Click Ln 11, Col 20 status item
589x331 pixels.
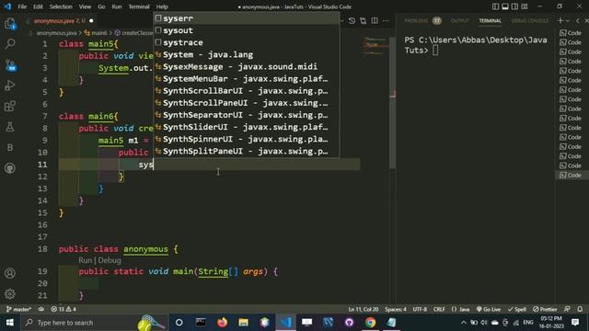(363, 309)
